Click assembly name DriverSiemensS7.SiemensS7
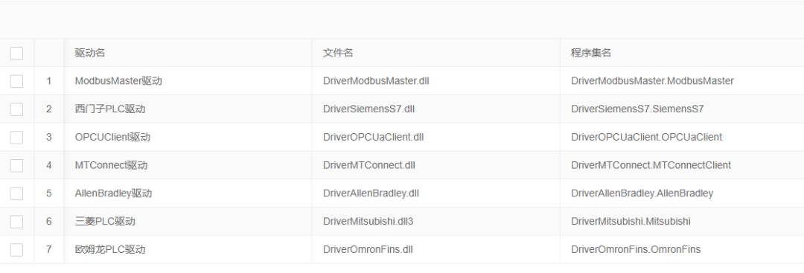Screen dimensions: 804x273 tap(637, 109)
